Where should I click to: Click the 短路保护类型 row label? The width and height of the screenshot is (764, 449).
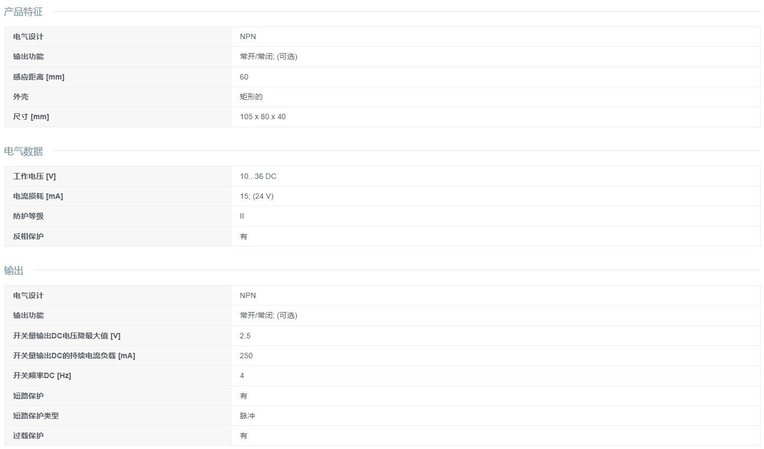point(36,416)
